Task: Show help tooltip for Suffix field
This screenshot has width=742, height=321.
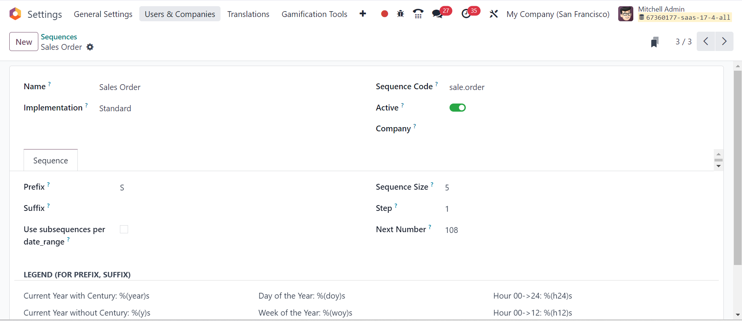Action: click(x=48, y=206)
